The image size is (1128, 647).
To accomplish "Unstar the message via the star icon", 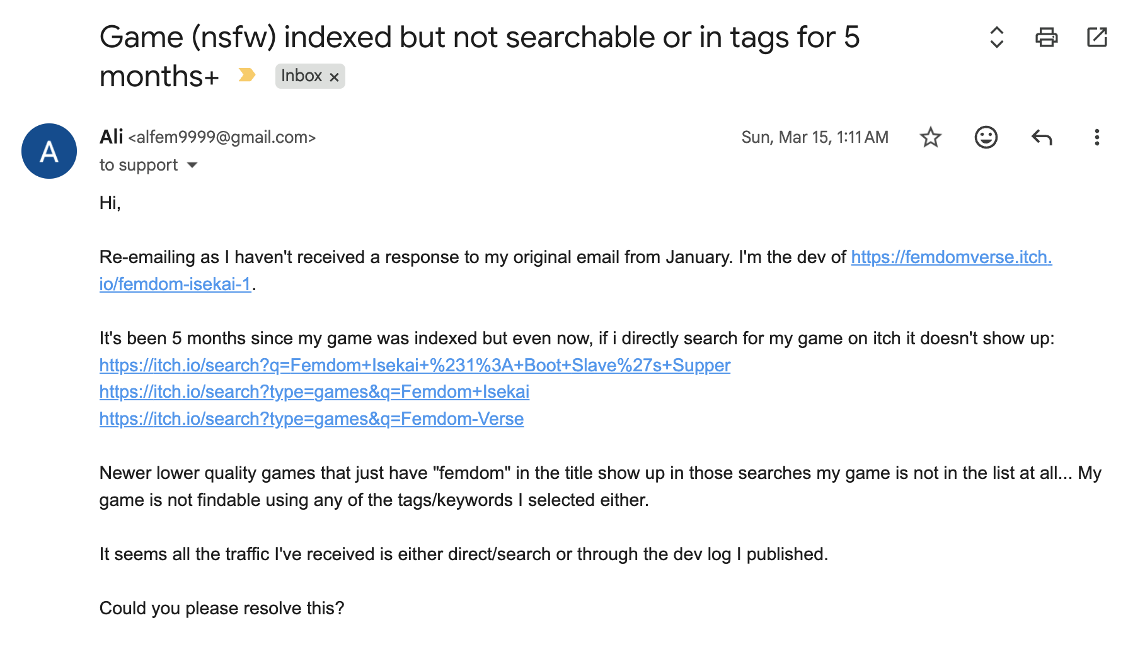I will [x=931, y=137].
